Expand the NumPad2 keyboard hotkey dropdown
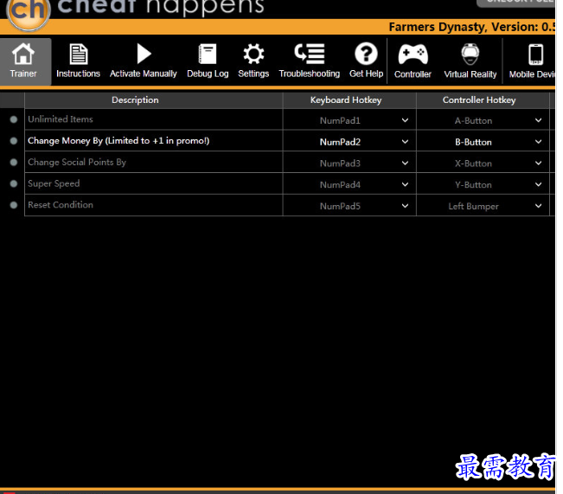Screen dimensions: 563x494 (405, 142)
